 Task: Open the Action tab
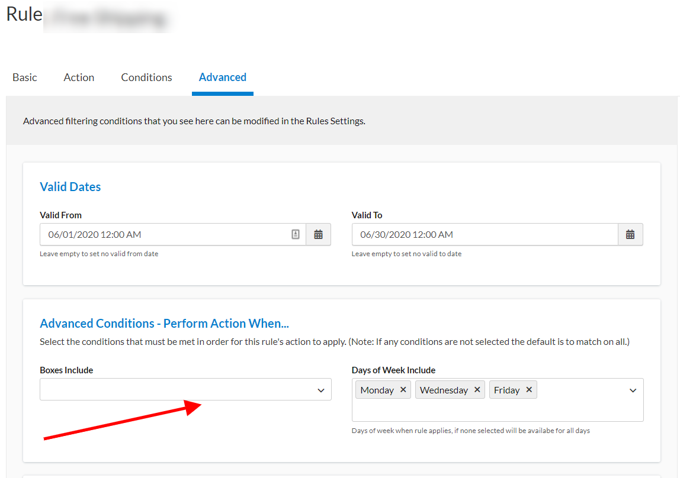pyautogui.click(x=79, y=77)
